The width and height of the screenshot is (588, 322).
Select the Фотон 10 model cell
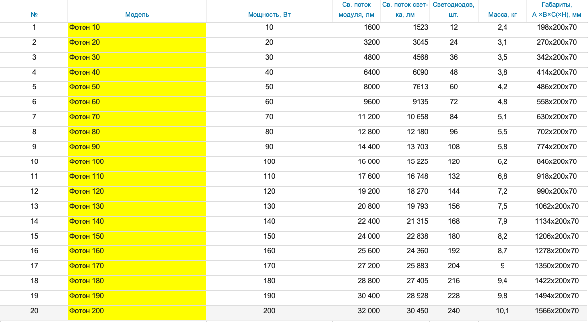pyautogui.click(x=137, y=30)
